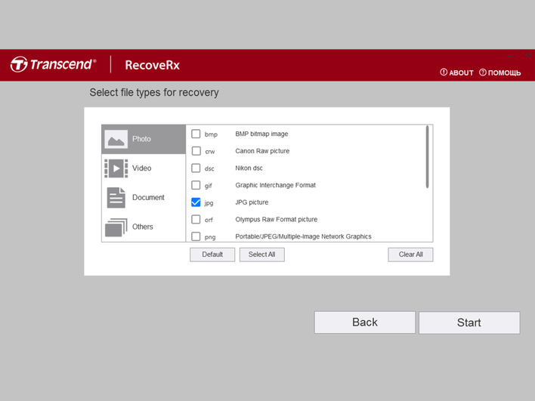Click the Select All button

(x=262, y=254)
